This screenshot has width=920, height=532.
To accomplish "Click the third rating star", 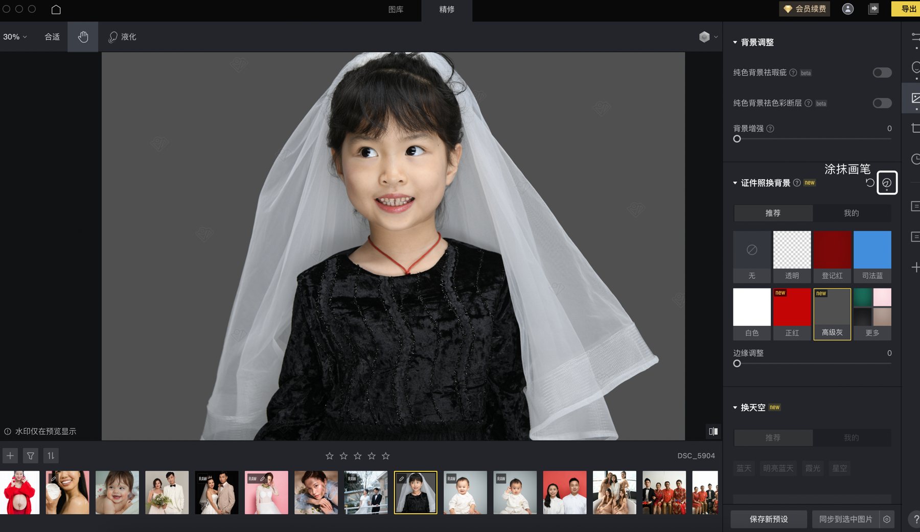I will pos(358,456).
